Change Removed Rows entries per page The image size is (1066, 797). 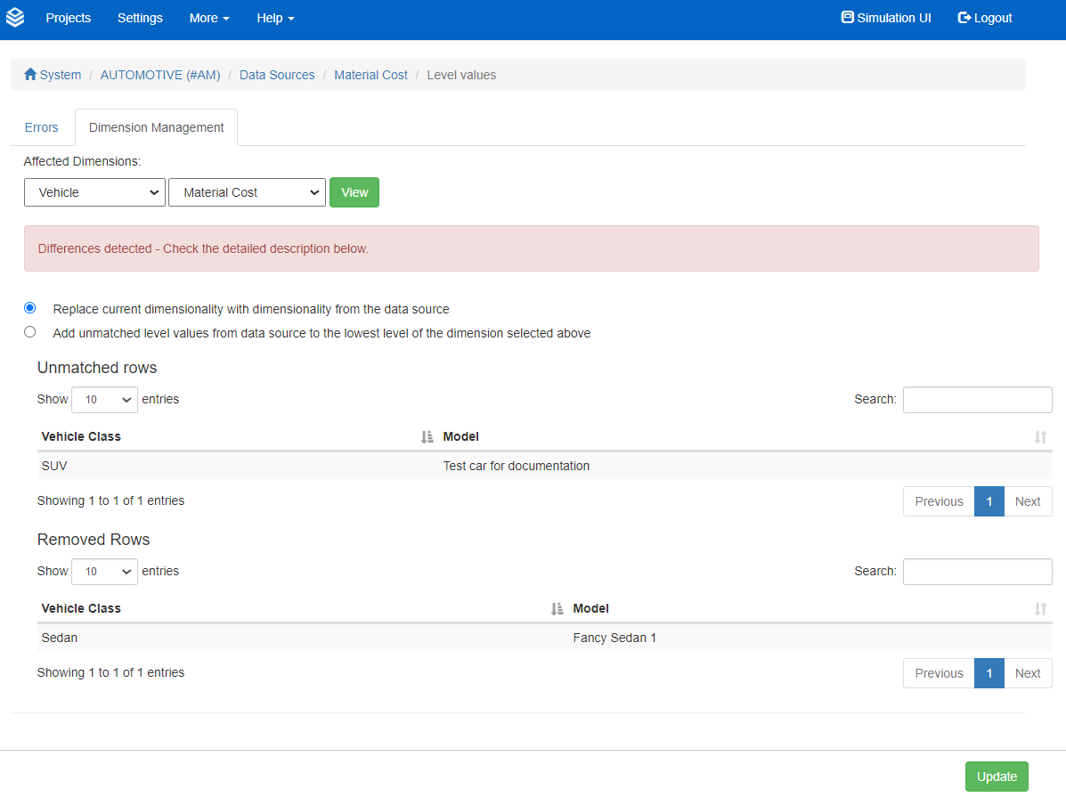pyautogui.click(x=104, y=572)
